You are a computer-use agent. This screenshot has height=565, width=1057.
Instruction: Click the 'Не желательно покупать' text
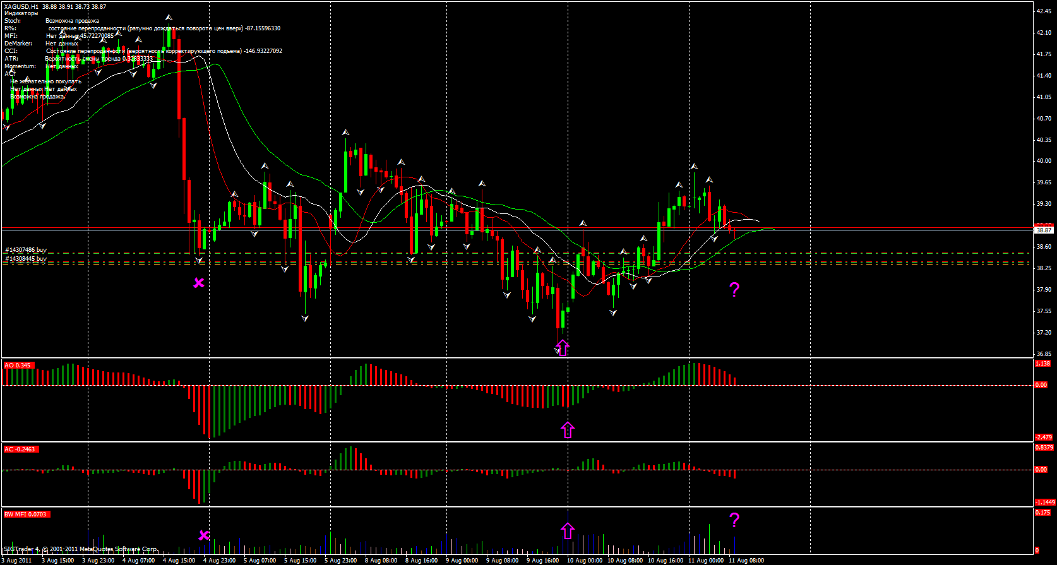[45, 81]
